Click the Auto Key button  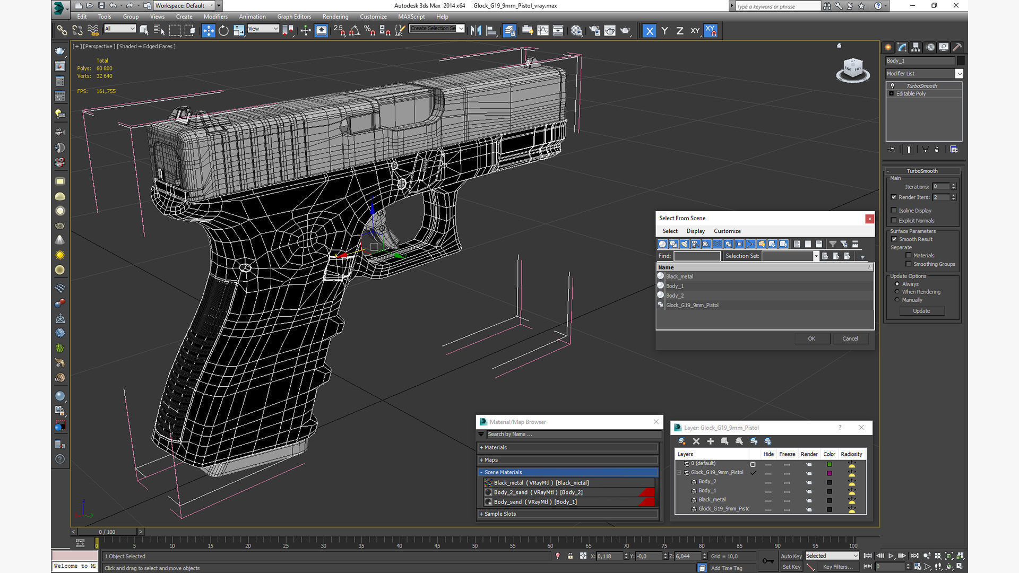point(791,556)
